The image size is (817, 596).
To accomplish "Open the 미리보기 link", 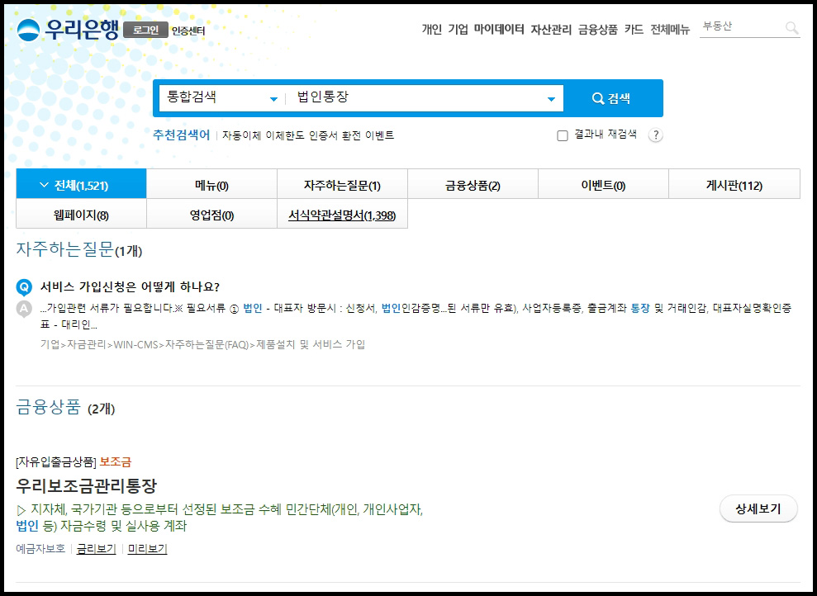I will tap(147, 549).
